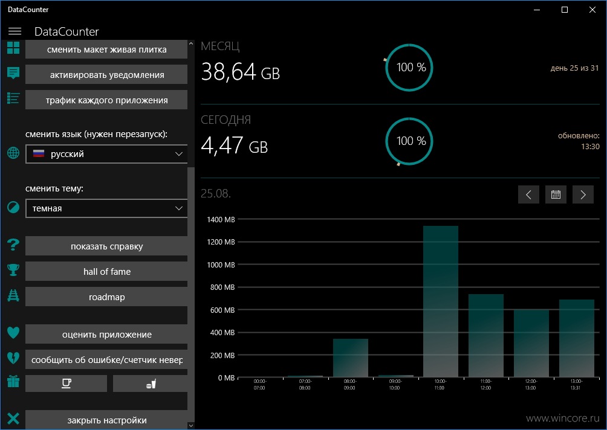Click the 1400 MB axis label
Image resolution: width=607 pixels, height=430 pixels.
[x=221, y=220]
